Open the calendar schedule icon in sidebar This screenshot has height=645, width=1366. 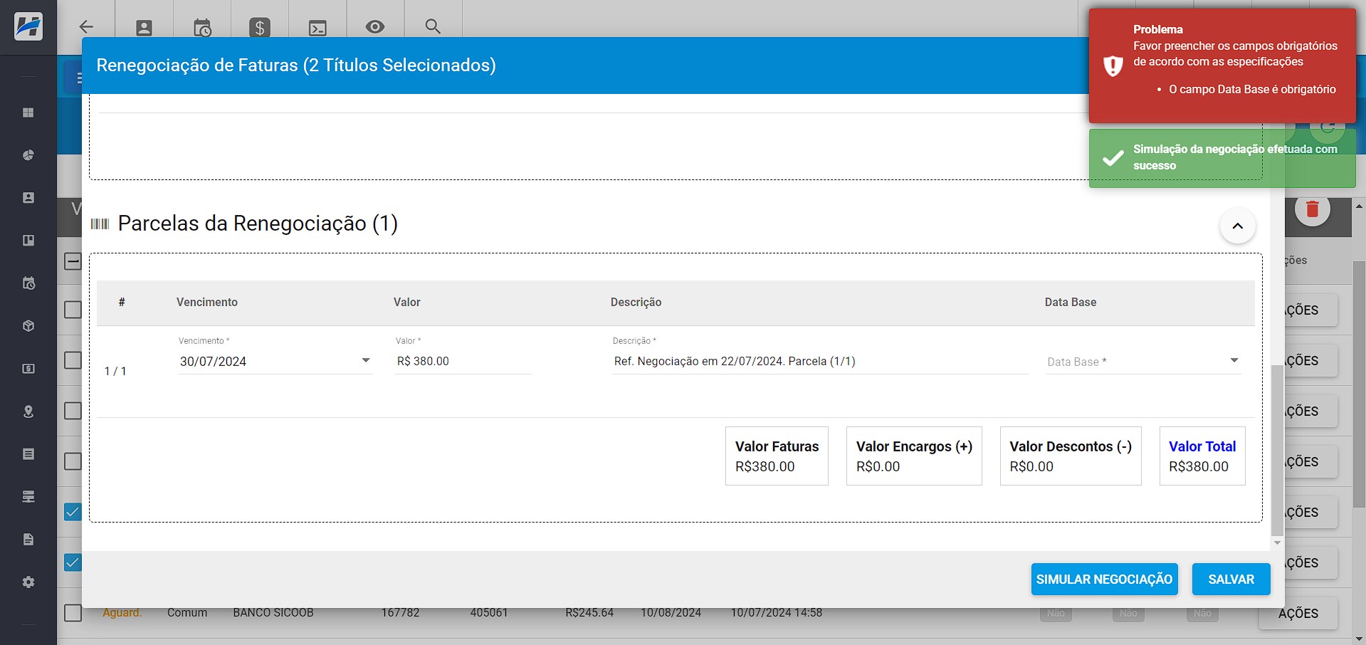pos(28,283)
